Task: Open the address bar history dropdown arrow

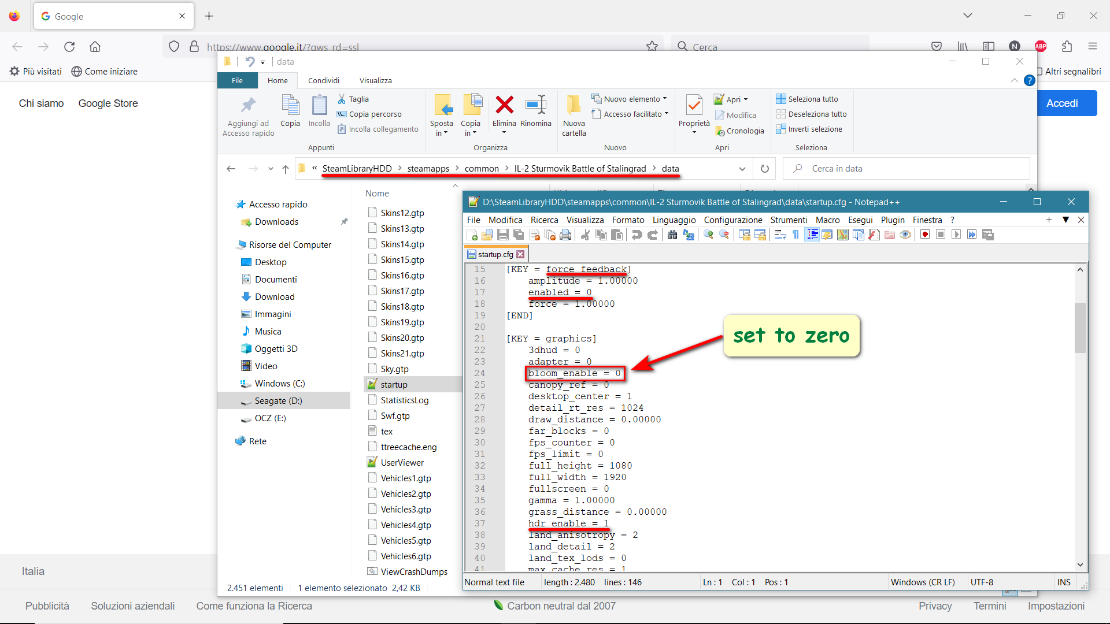Action: pos(742,169)
